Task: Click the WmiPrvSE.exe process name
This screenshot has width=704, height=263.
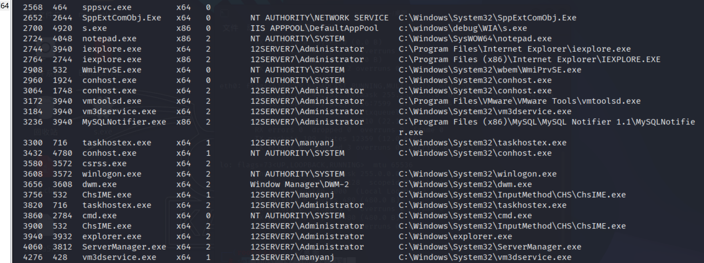Action: click(112, 70)
